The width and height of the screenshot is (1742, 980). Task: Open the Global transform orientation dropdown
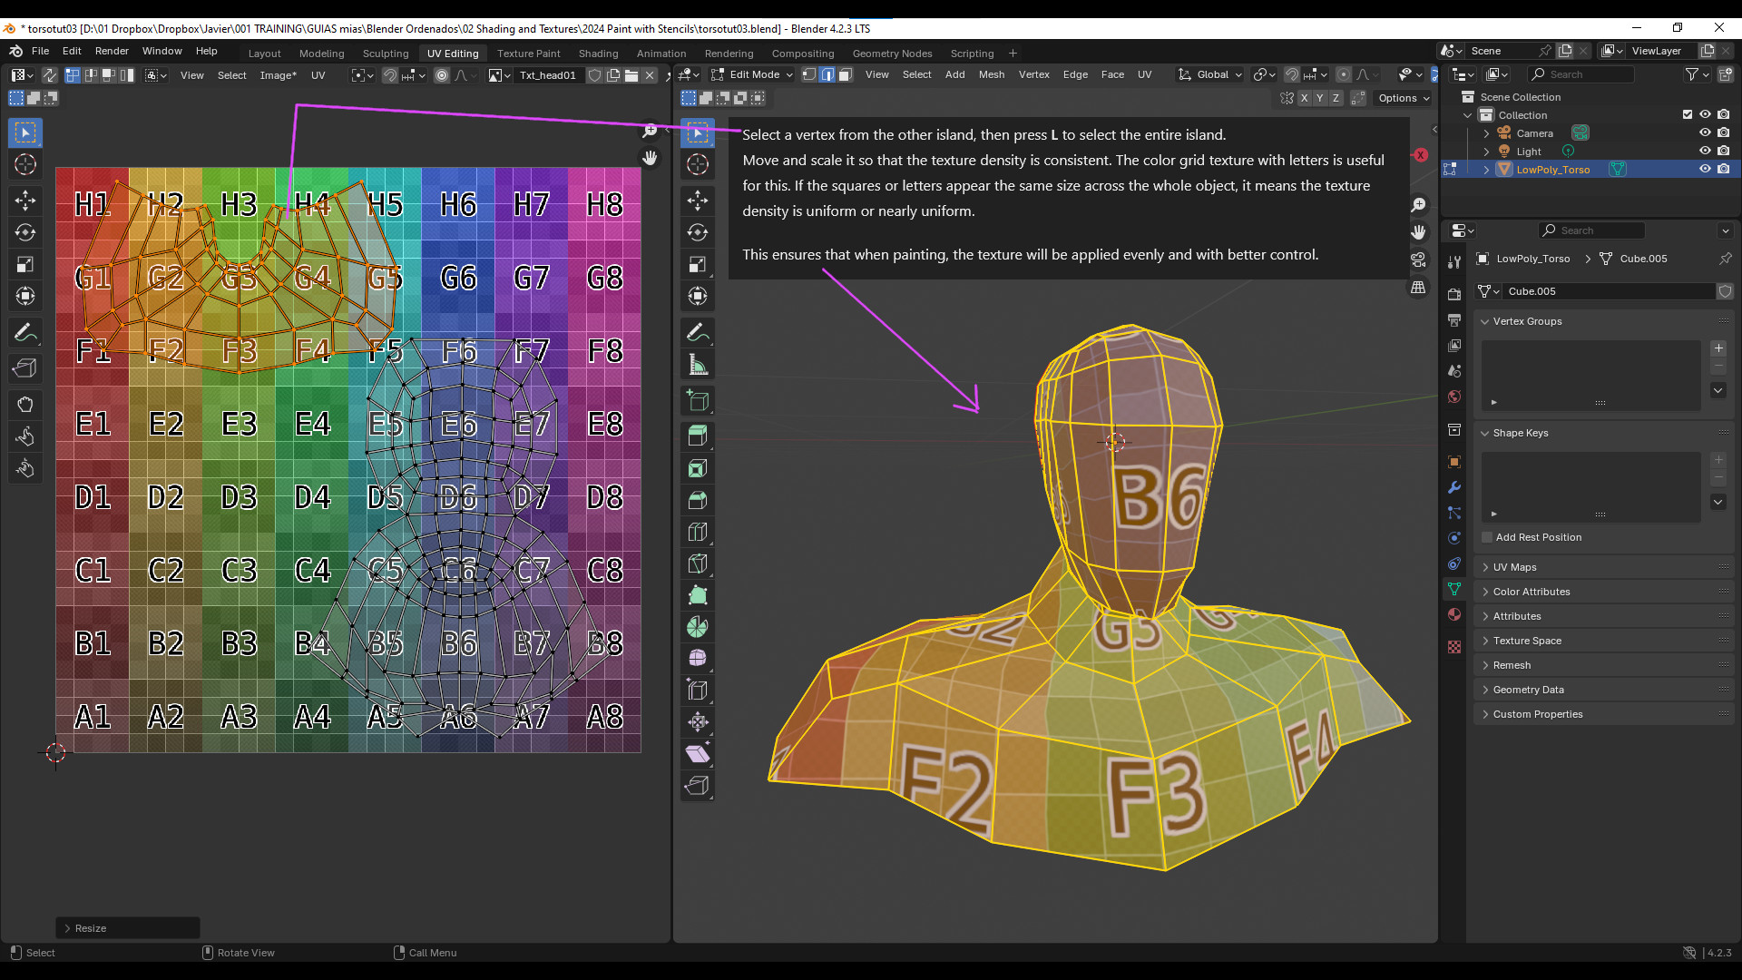[x=1210, y=74]
